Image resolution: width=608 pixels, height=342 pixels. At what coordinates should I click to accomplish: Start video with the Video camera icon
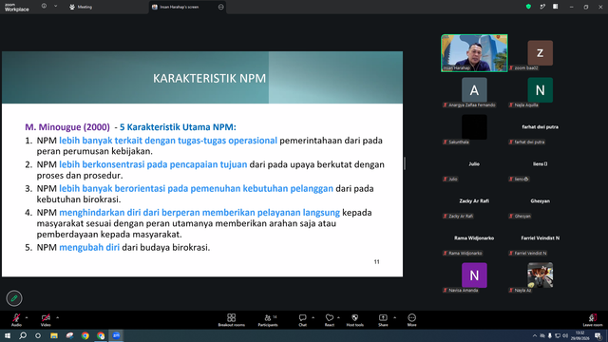pyautogui.click(x=46, y=317)
